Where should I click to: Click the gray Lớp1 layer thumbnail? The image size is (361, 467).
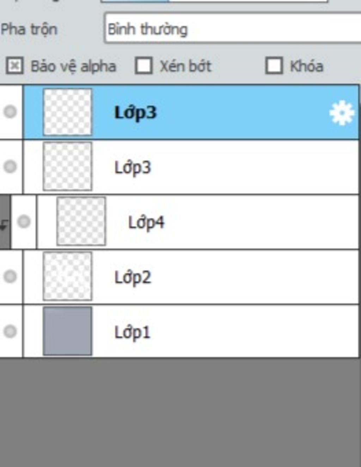point(67,331)
